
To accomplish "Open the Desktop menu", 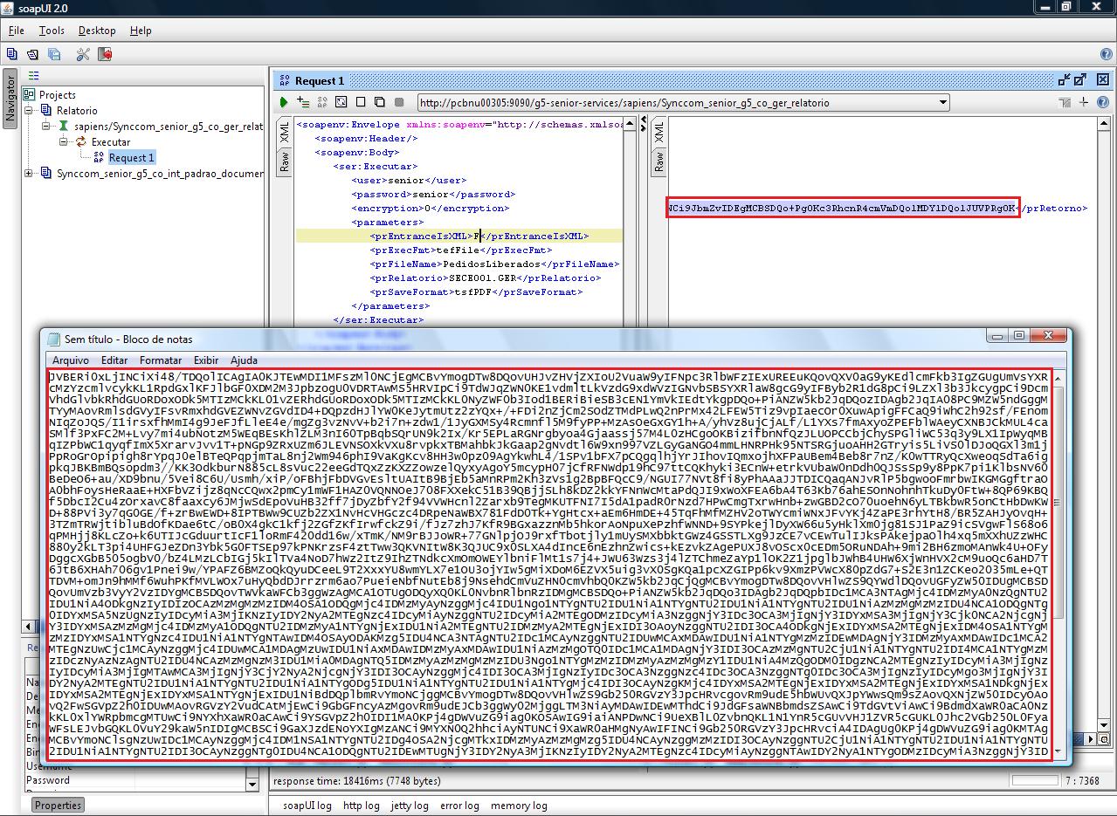I will tap(96, 31).
